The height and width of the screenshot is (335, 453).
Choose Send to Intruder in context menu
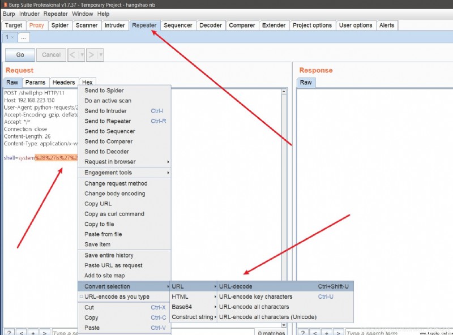(124, 111)
